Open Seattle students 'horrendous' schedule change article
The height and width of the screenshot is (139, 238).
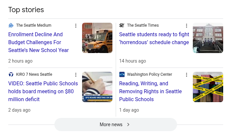(x=154, y=38)
